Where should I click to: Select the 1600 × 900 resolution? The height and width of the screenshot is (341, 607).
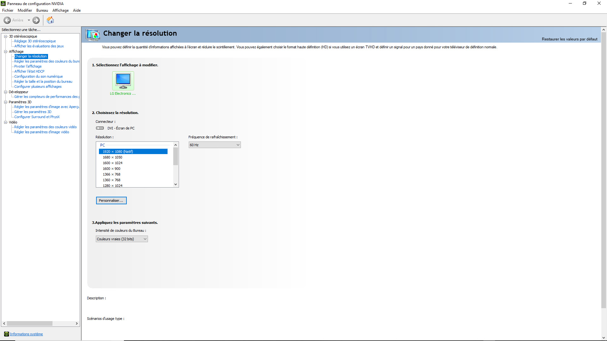(112, 169)
